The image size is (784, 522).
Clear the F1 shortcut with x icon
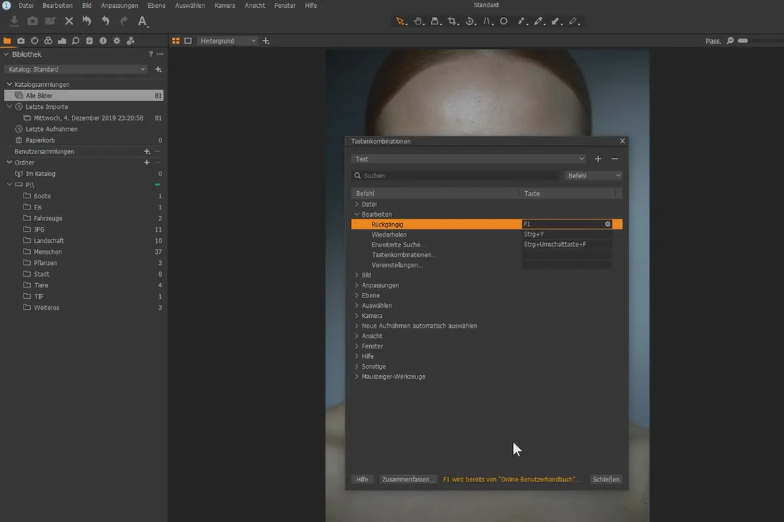(608, 224)
